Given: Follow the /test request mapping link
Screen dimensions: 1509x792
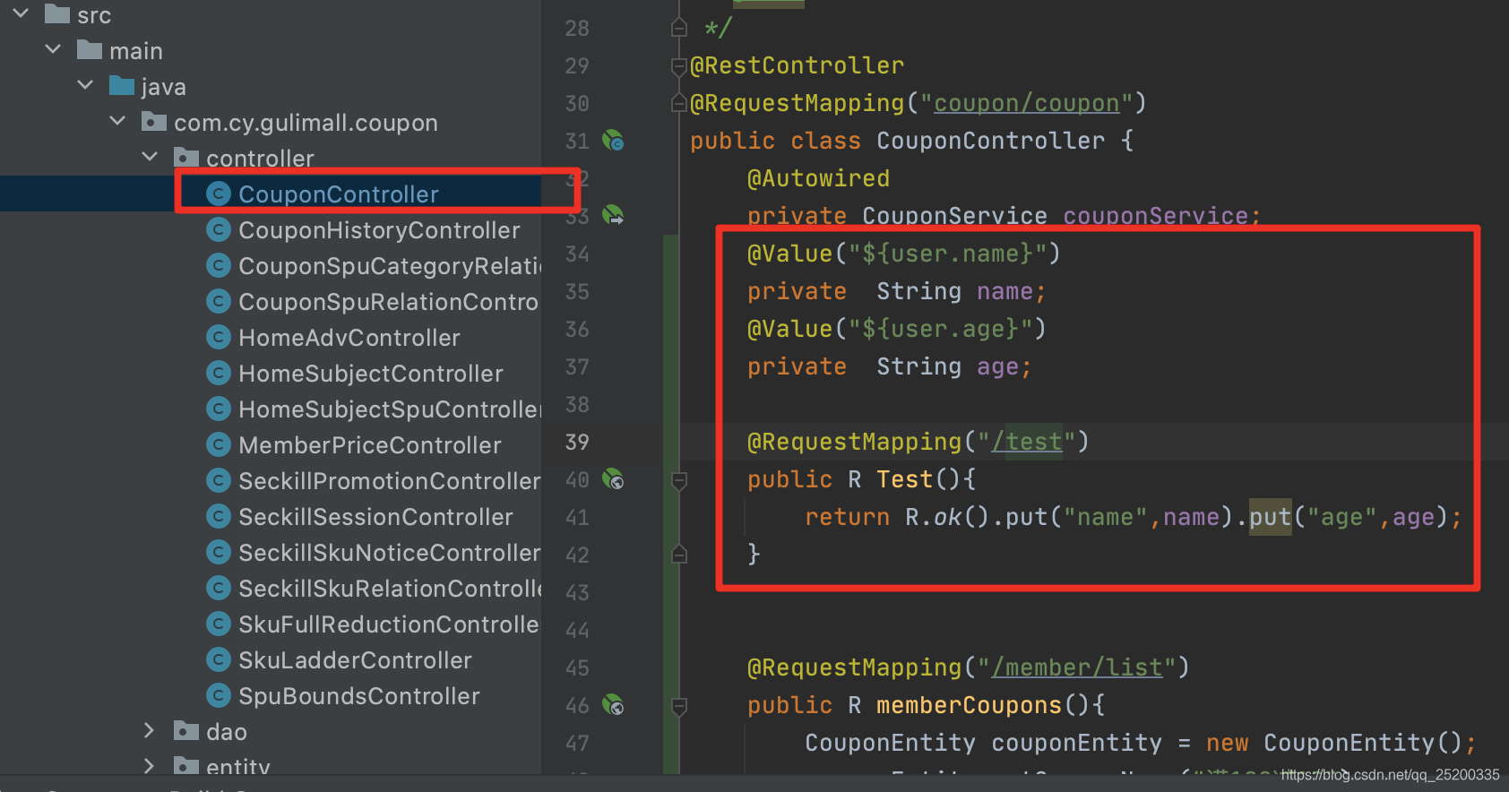Looking at the screenshot, I should [1027, 442].
